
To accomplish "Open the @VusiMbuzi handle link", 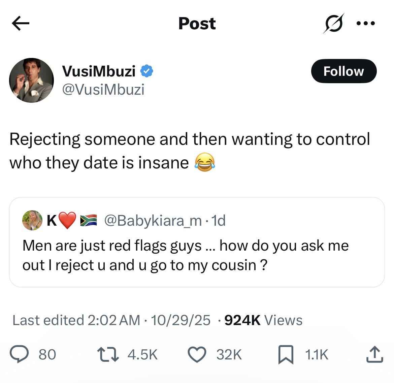I will pos(103,90).
